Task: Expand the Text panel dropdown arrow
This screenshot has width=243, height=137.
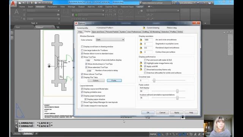Action: coord(36,23)
